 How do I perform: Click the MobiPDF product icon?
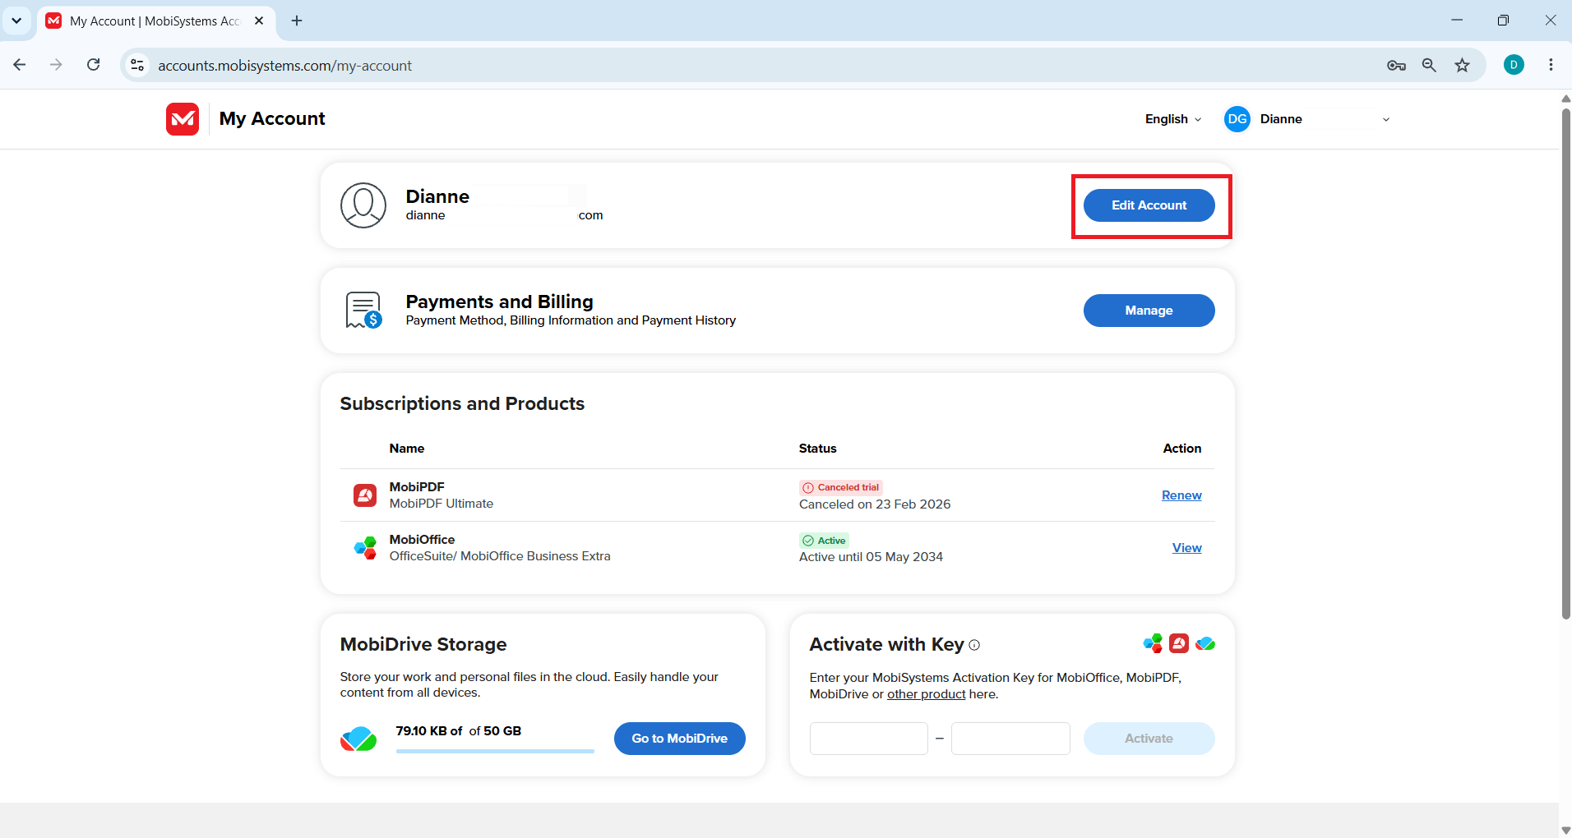point(365,495)
